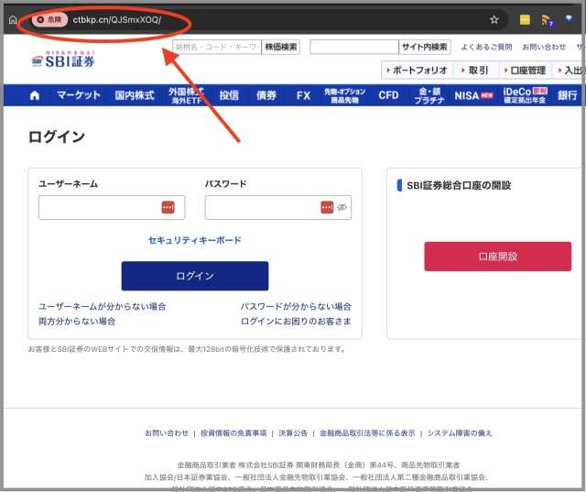
Task: Switch to the 国内株式 tab
Action: coord(135,95)
